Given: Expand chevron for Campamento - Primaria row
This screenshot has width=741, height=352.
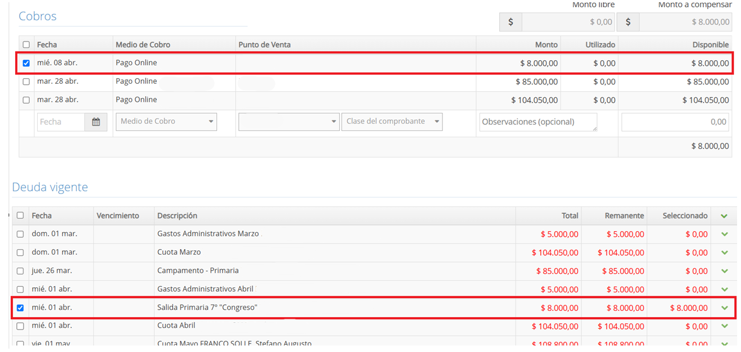Looking at the screenshot, I should coord(724,271).
